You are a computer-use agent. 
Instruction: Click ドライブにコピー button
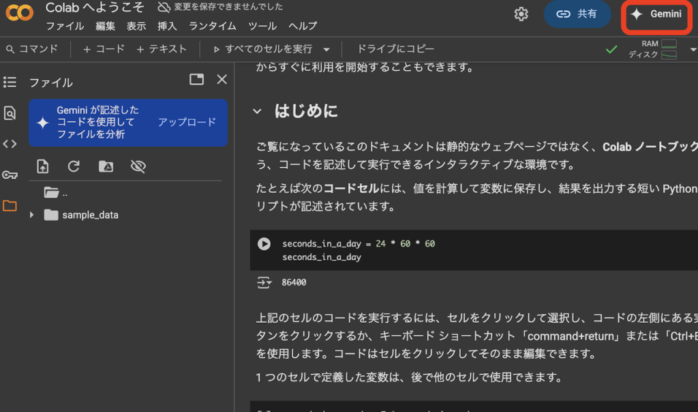coord(396,49)
